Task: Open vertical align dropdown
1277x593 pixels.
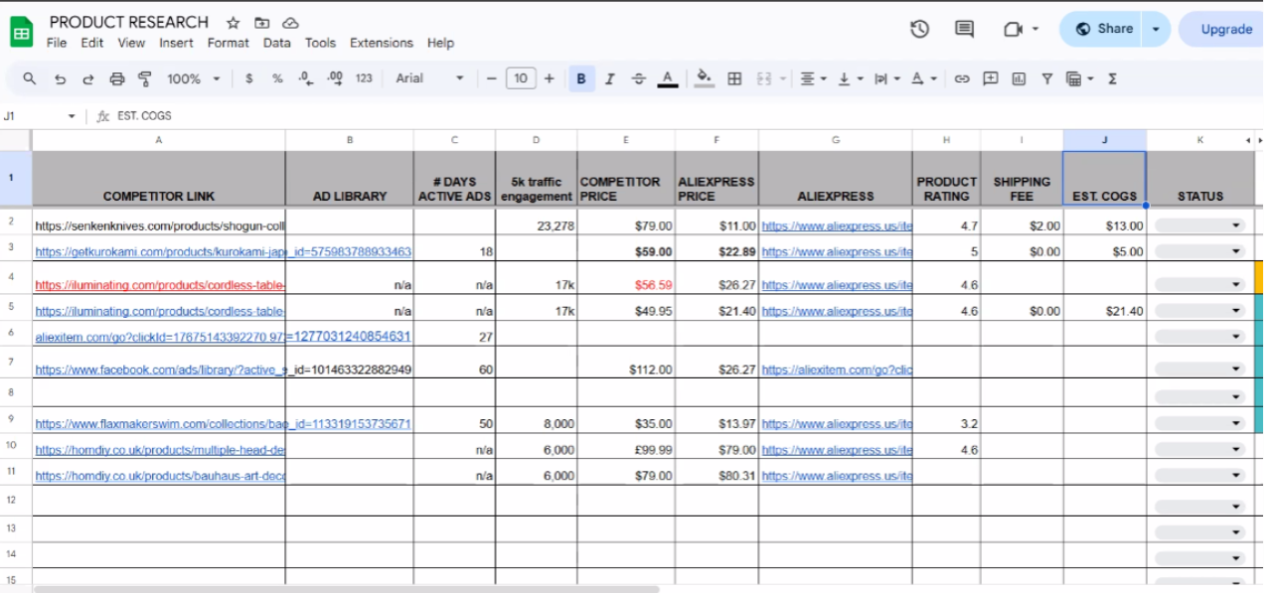Action: pyautogui.click(x=850, y=78)
